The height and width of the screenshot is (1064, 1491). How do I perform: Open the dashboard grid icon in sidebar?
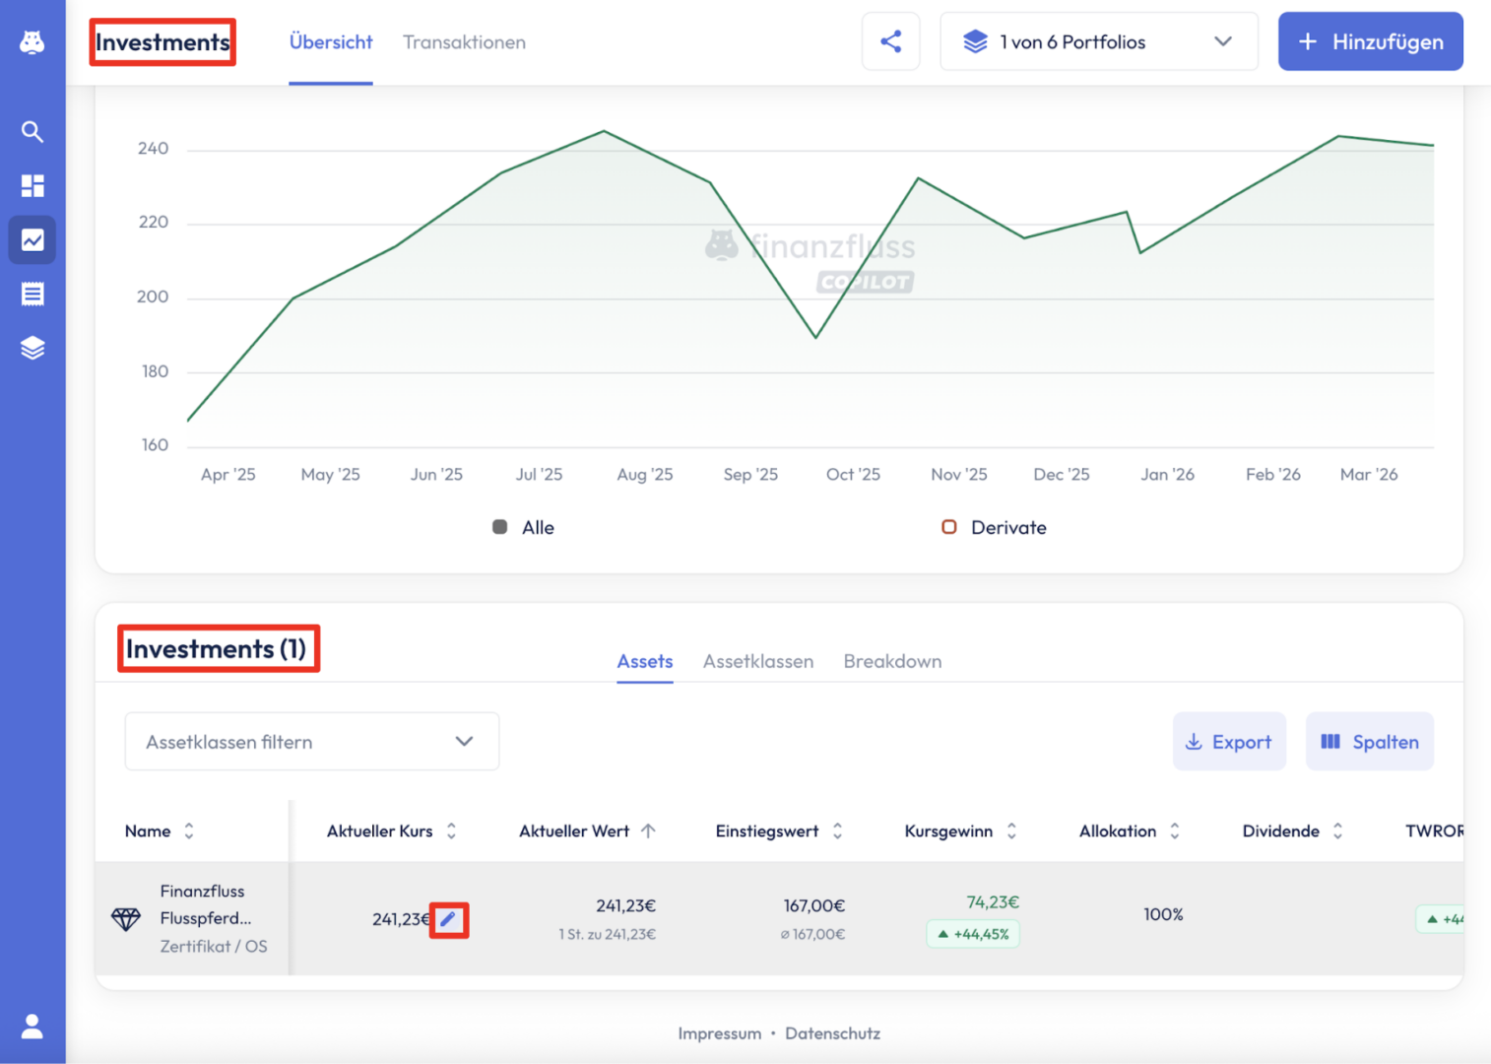32,186
